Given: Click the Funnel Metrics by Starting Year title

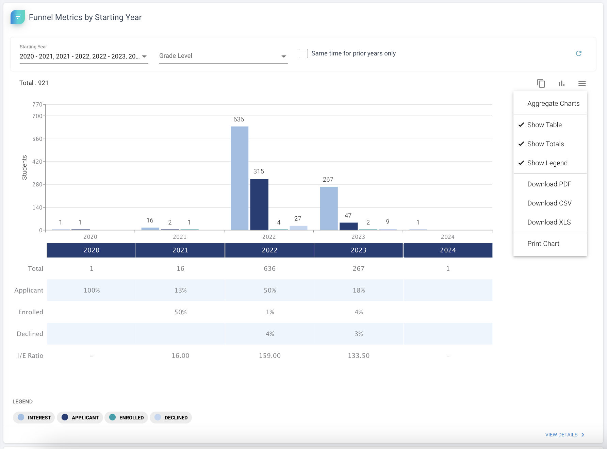Looking at the screenshot, I should coord(85,17).
